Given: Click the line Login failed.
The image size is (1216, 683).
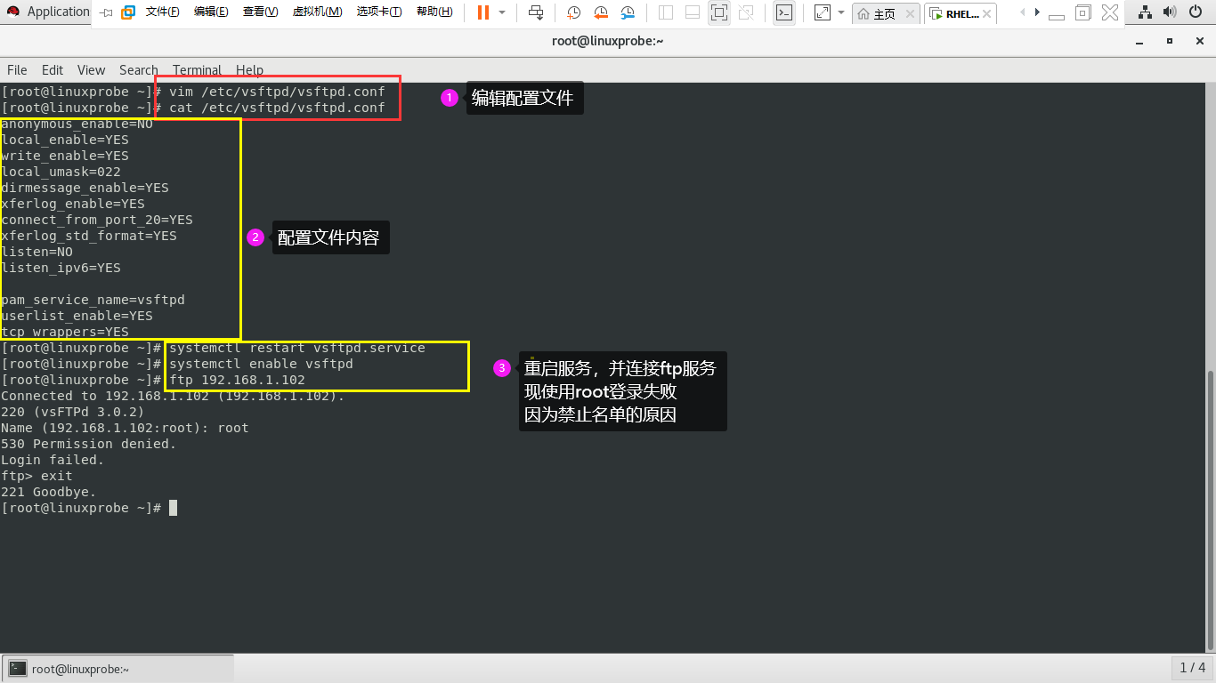Looking at the screenshot, I should (53, 460).
